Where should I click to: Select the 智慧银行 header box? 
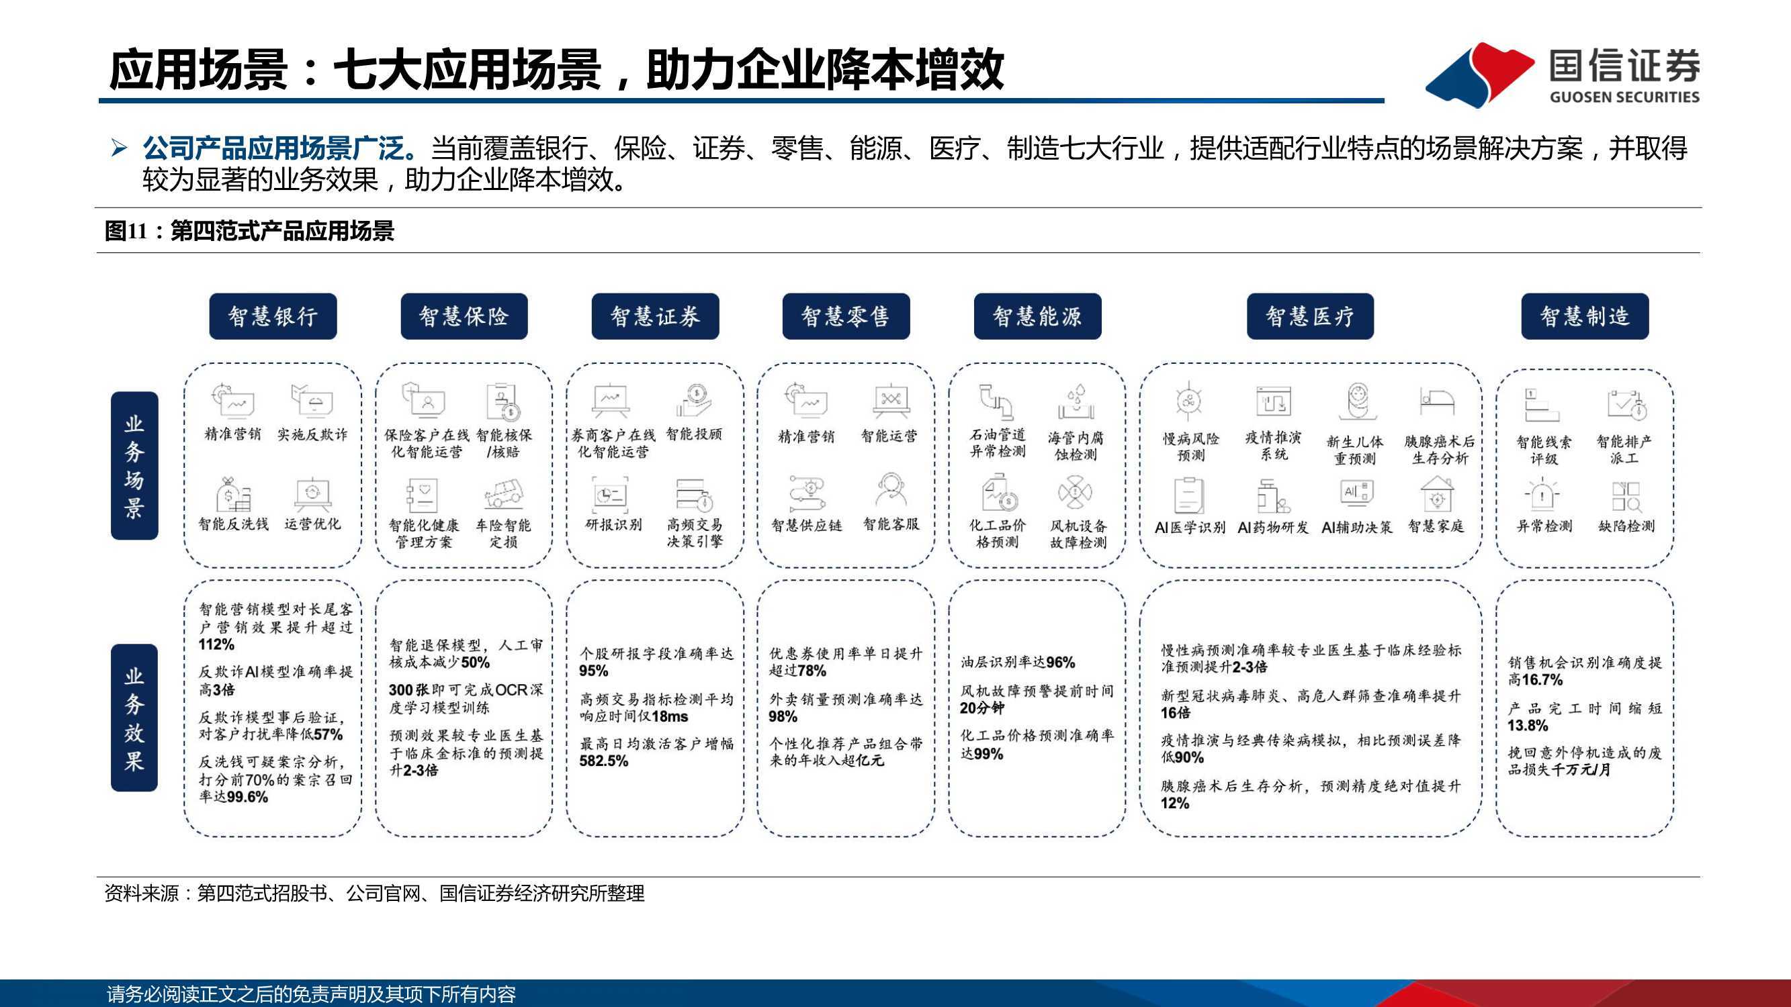pyautogui.click(x=273, y=316)
